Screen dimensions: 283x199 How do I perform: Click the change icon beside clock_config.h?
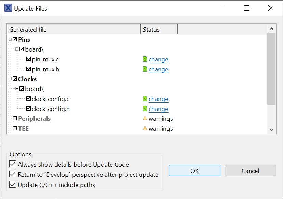tap(145, 109)
